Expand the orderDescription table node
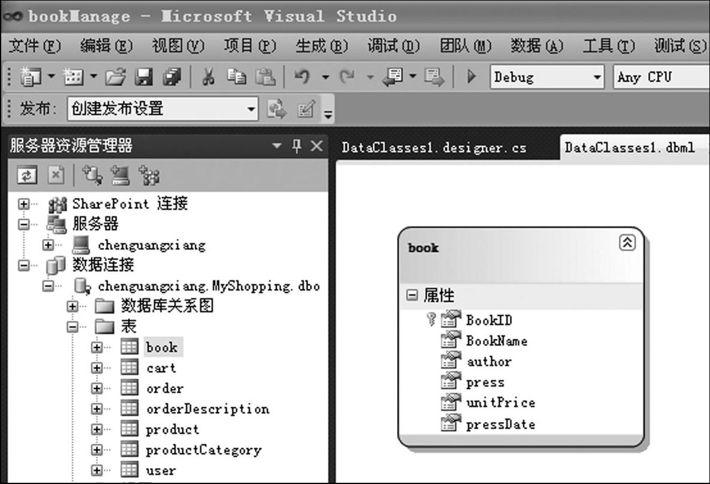 coord(97,409)
